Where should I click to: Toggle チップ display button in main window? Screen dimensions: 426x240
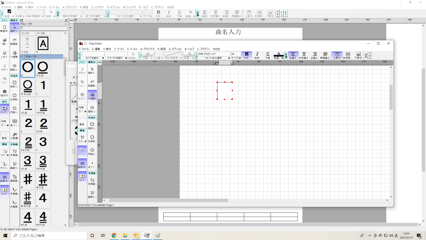pyautogui.click(x=4, y=110)
